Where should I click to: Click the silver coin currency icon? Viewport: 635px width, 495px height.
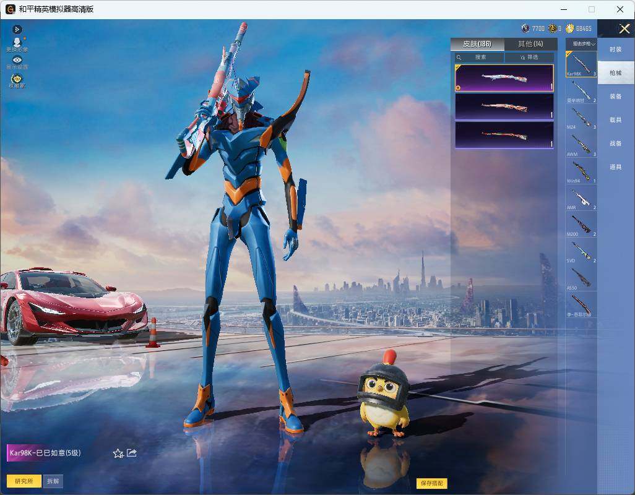[525, 28]
